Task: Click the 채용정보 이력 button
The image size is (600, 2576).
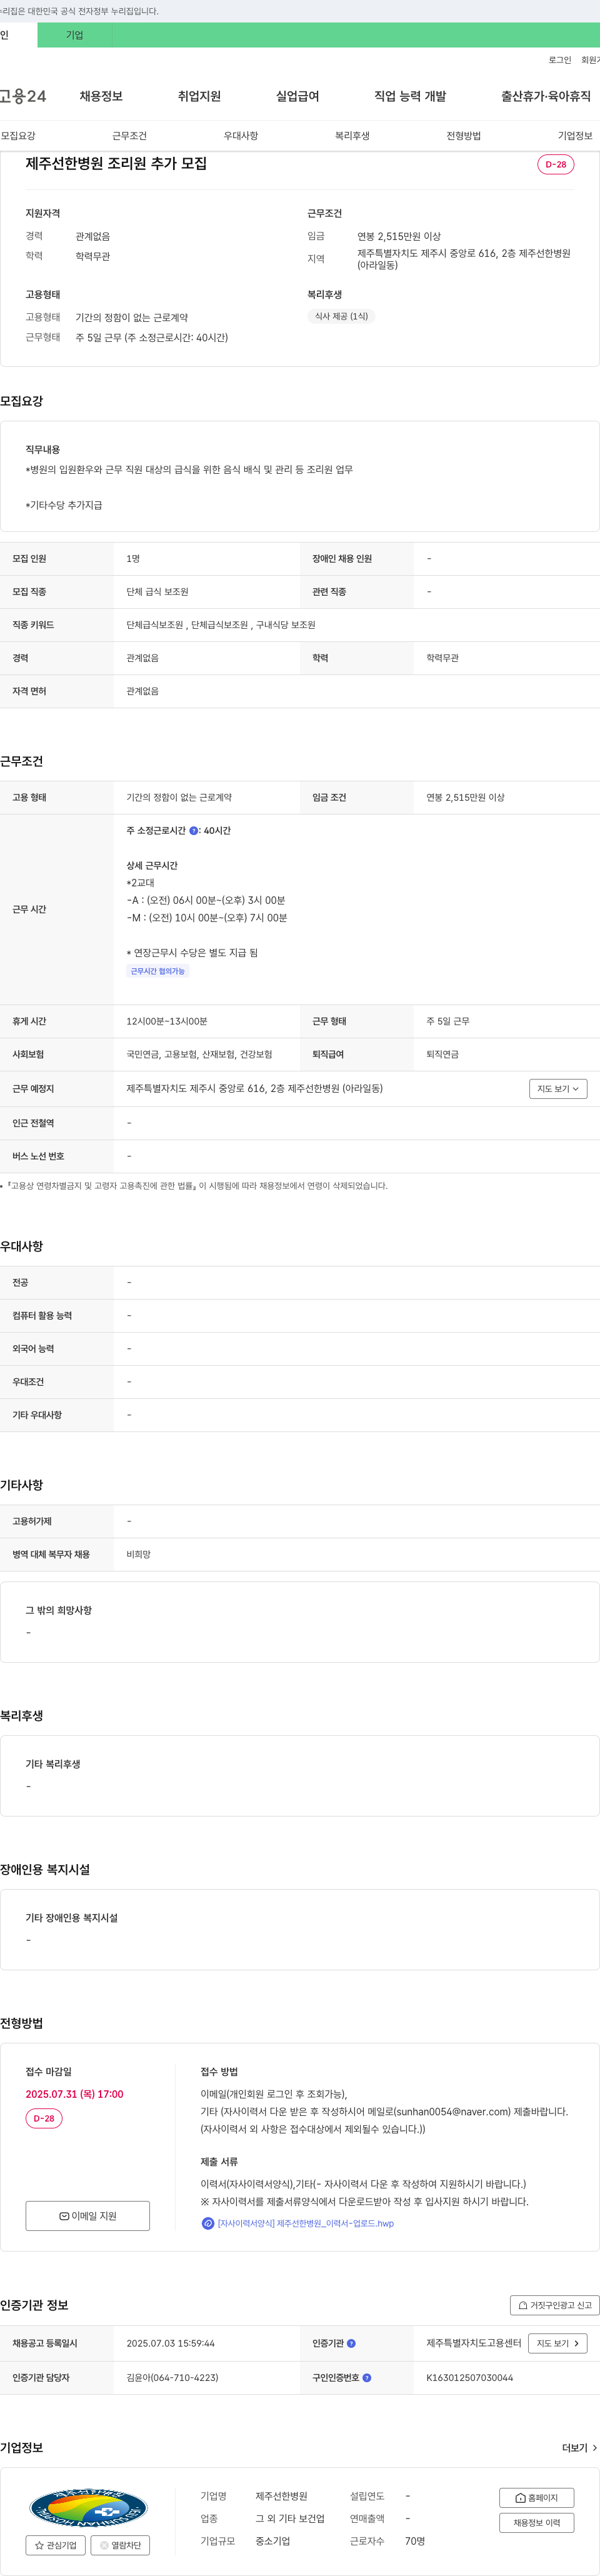Action: [537, 2523]
